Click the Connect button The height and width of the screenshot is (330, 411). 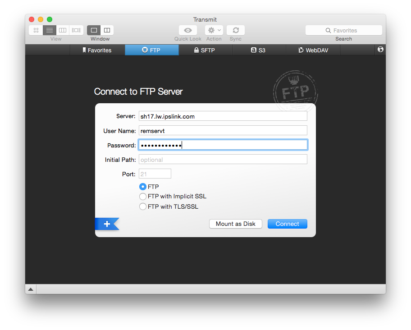click(x=287, y=224)
